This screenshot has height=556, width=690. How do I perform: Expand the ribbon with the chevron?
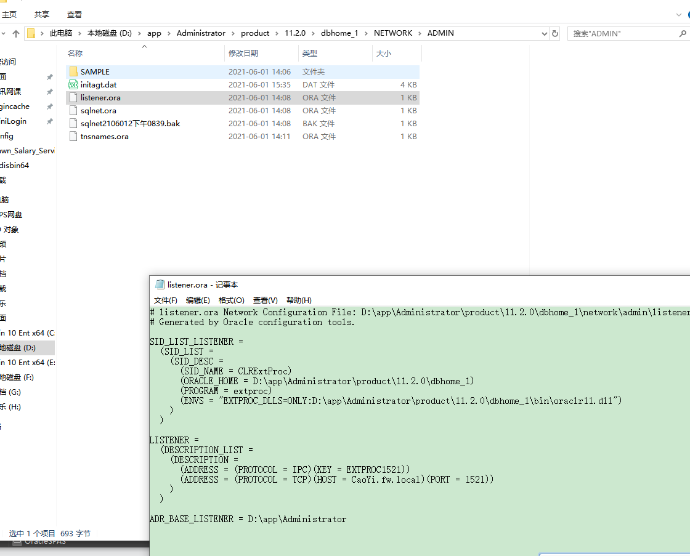point(678,15)
